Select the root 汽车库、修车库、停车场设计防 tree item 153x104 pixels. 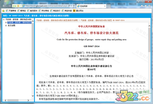[x=19, y=19]
